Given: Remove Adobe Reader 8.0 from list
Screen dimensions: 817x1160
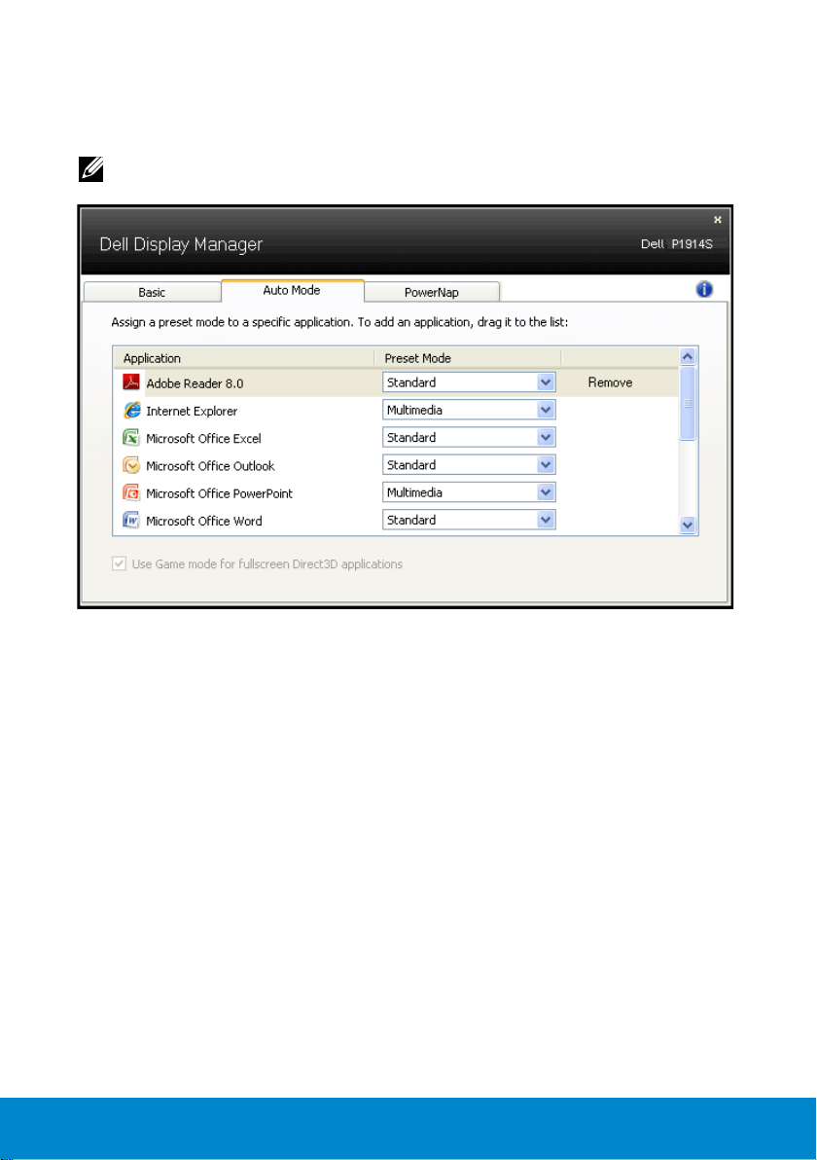Looking at the screenshot, I should click(x=610, y=382).
